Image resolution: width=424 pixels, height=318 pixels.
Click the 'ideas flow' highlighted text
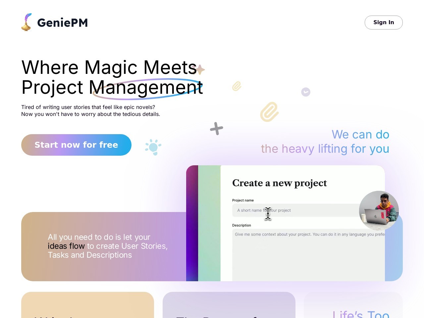point(66,246)
